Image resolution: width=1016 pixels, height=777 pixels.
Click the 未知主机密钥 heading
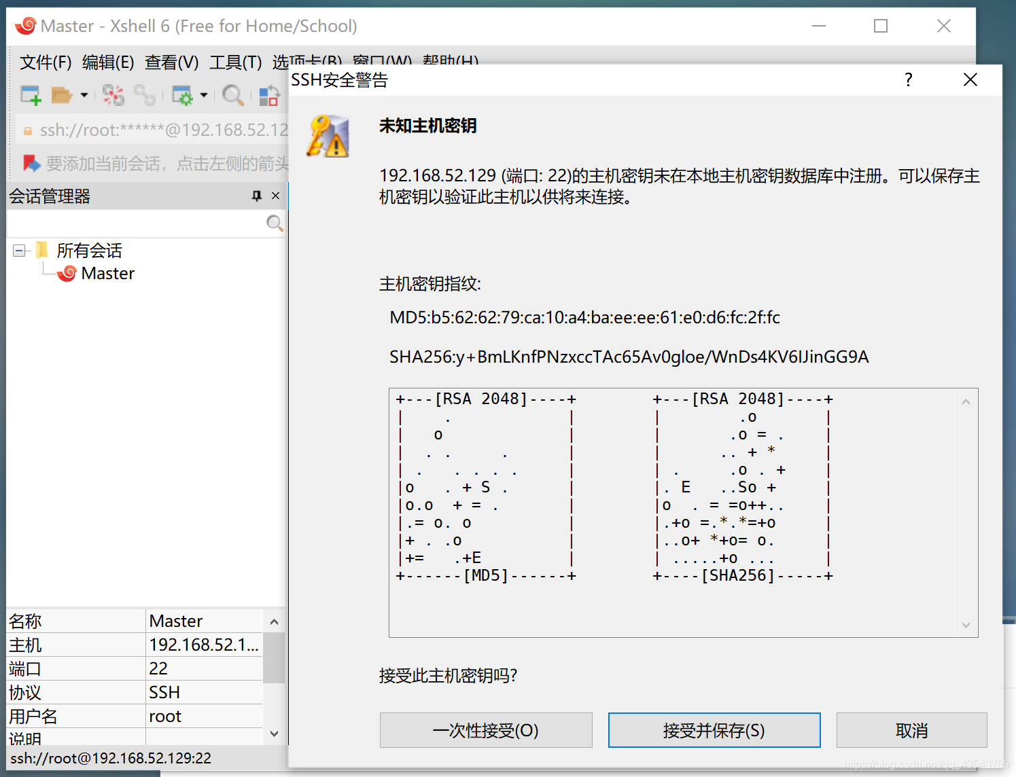tap(428, 126)
